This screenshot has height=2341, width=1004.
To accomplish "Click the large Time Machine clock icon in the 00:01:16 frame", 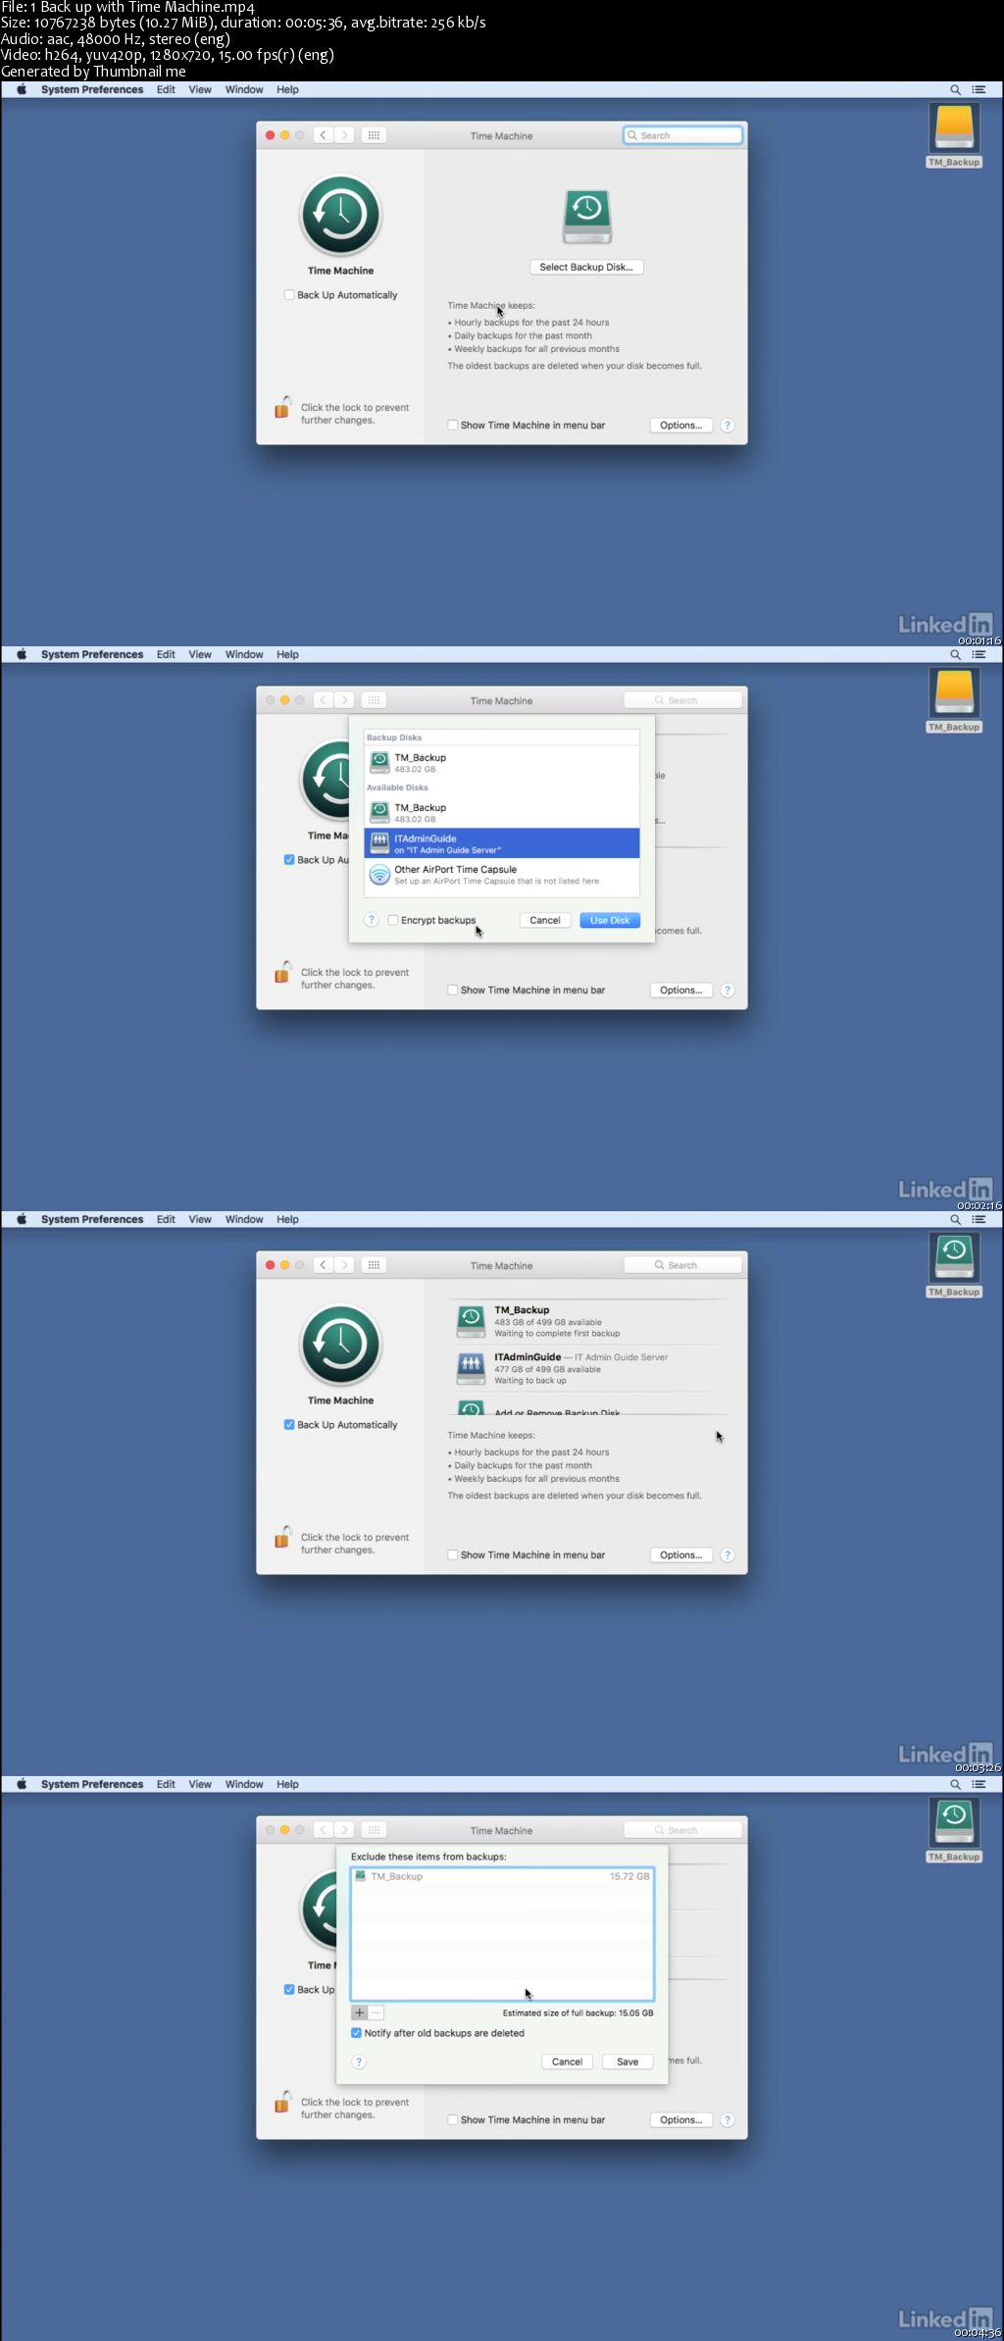I will [340, 215].
